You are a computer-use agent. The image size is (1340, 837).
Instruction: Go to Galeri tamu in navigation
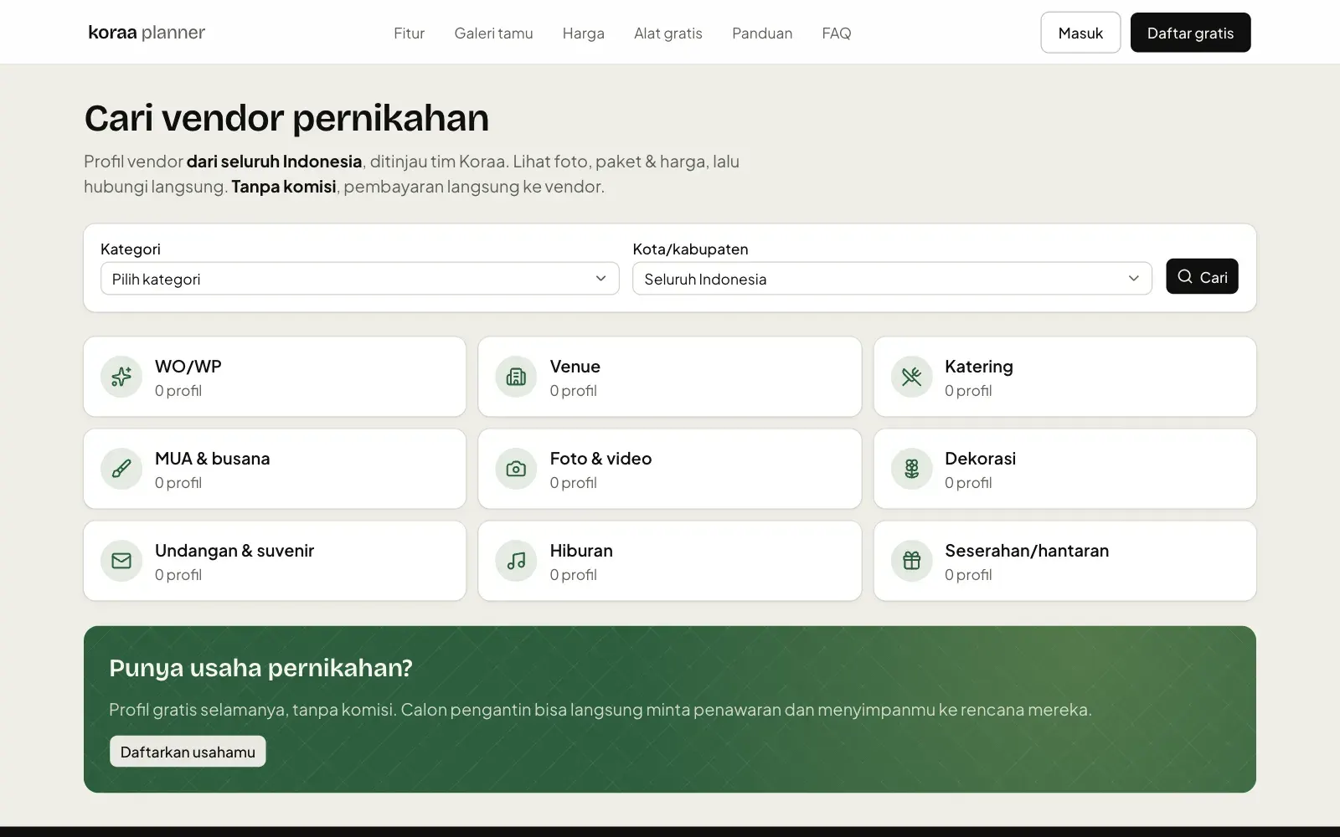click(x=493, y=33)
